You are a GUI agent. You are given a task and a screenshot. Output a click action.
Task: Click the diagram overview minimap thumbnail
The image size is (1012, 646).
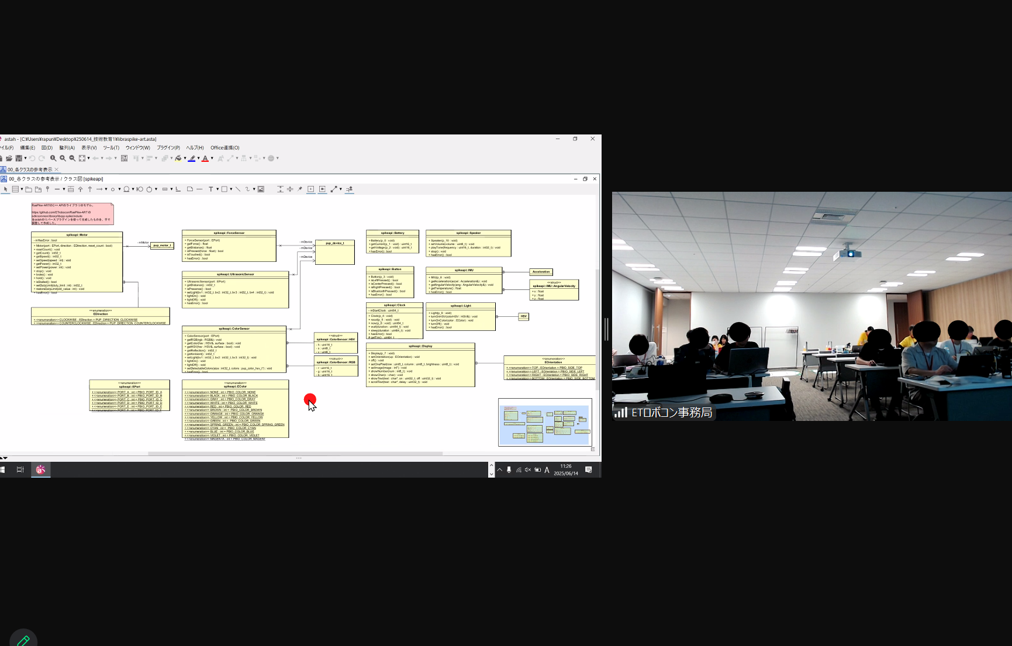(x=545, y=422)
